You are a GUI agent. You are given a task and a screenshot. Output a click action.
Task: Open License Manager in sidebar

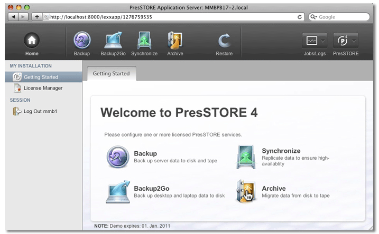(x=43, y=88)
